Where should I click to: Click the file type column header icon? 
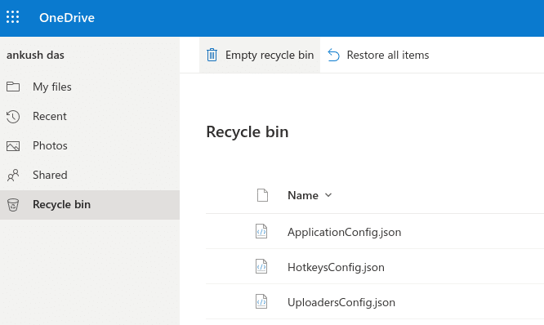(262, 195)
